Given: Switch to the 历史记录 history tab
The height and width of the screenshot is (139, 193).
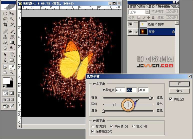Looking at the screenshot, I should pos(165,6).
